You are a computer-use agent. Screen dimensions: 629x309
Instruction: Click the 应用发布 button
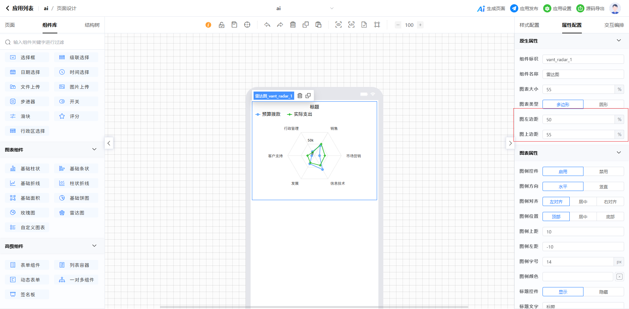(524, 9)
